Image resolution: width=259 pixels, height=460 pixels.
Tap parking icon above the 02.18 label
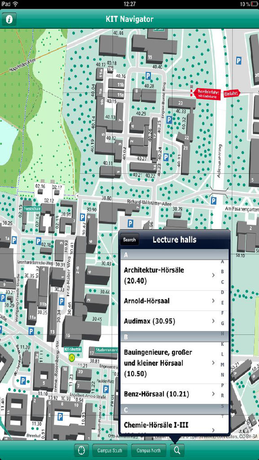pos(39,241)
